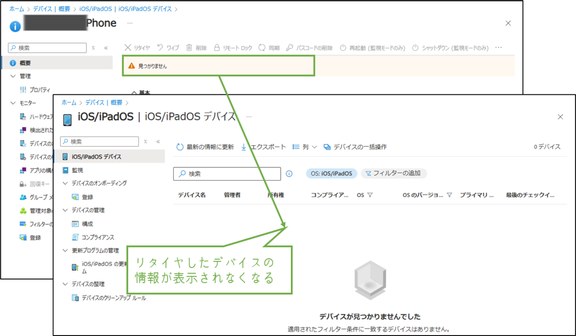Close the back device overview blade
This screenshot has height=336, width=576.
tap(508, 23)
